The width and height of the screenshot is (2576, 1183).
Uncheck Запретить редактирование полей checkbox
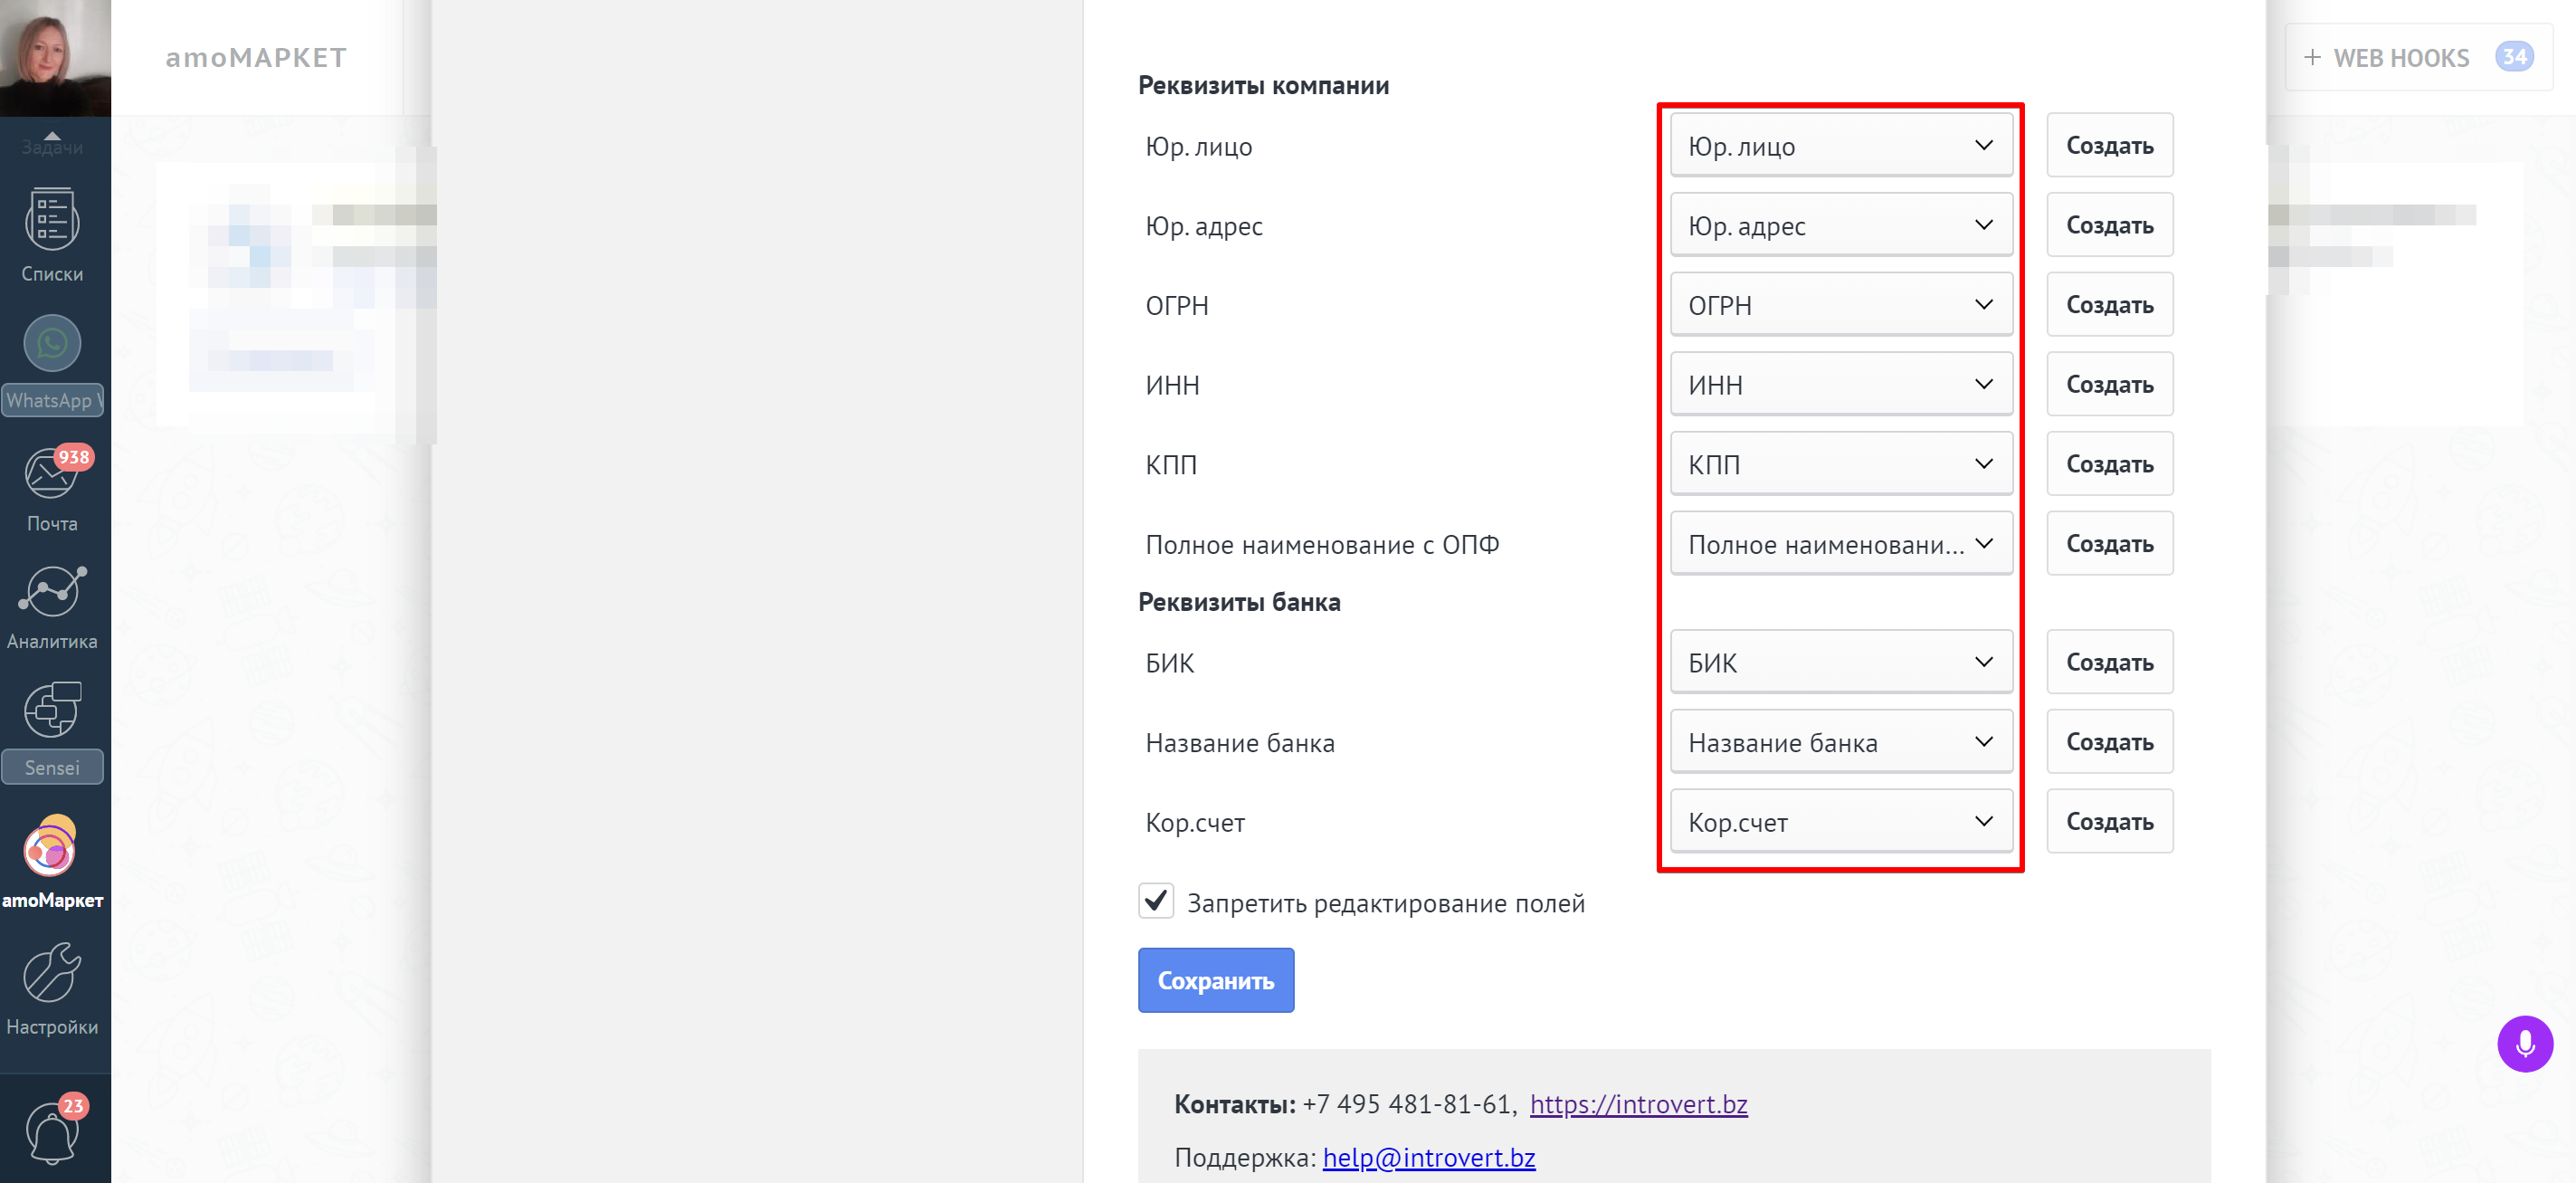coord(1156,901)
